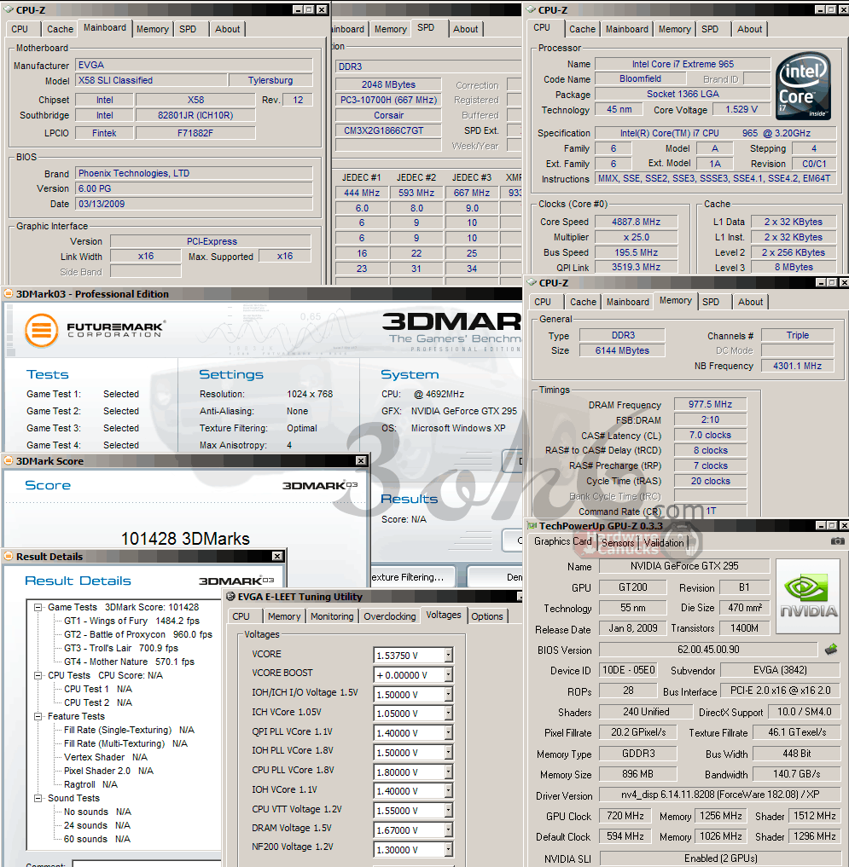
Task: Open the About tab in CPU-Z Processor window
Action: pos(749,29)
